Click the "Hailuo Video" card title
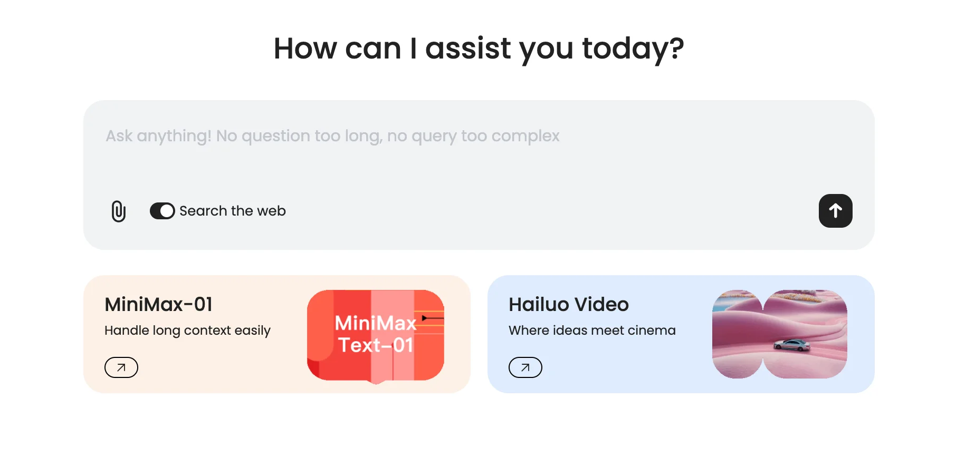 (x=569, y=304)
